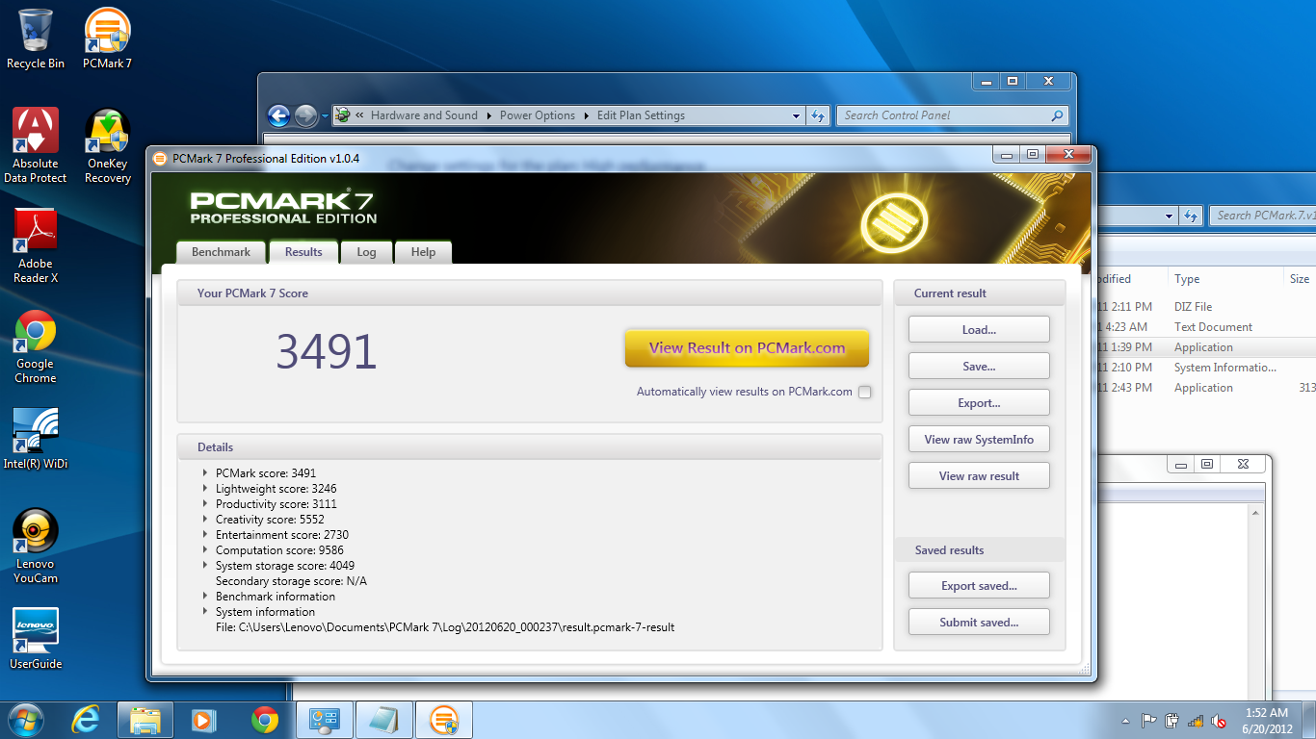Image resolution: width=1316 pixels, height=739 pixels.
Task: Click Edit Plan Settings in the breadcrumb
Action: tap(641, 115)
